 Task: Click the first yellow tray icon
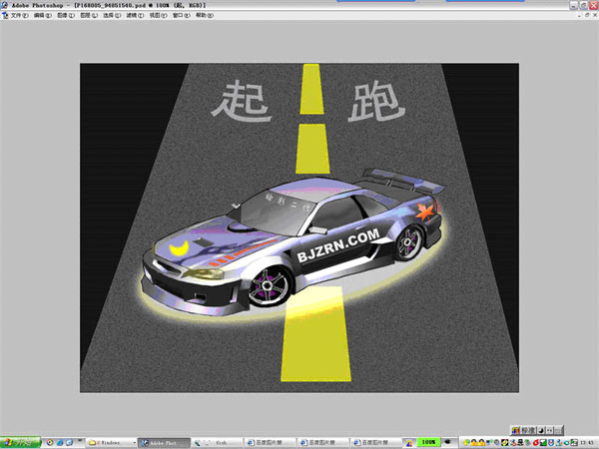[x=466, y=442]
